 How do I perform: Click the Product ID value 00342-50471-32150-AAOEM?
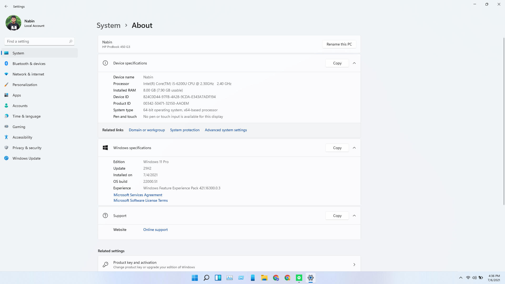[x=166, y=103]
